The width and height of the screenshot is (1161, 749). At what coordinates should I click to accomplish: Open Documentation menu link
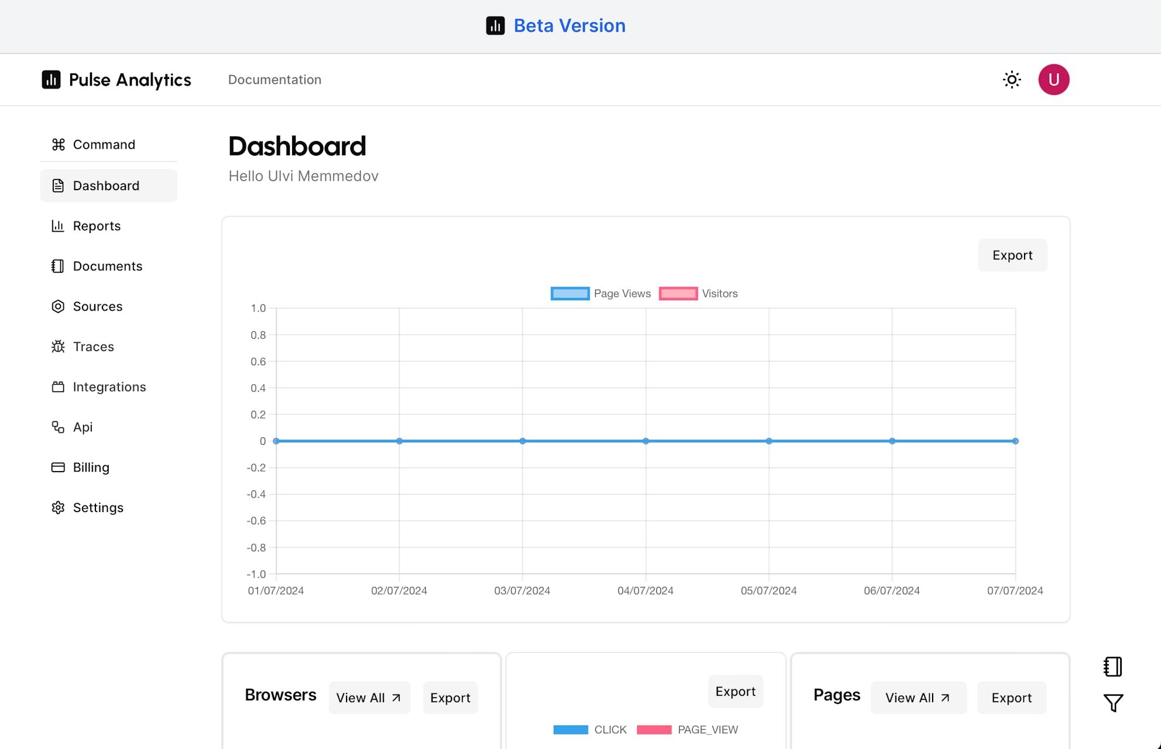274,78
